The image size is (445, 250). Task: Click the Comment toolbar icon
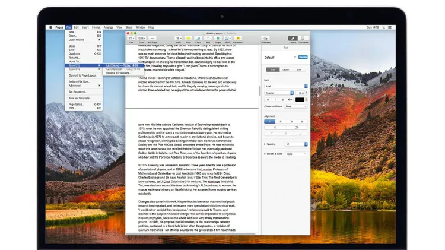(237, 38)
